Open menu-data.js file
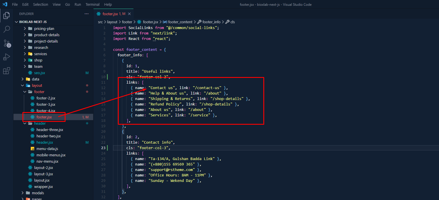Screen dimensions: 439x200 point(47,149)
